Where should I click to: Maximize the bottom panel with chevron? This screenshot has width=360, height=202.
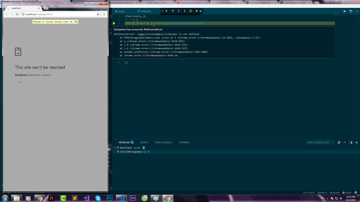(345, 143)
